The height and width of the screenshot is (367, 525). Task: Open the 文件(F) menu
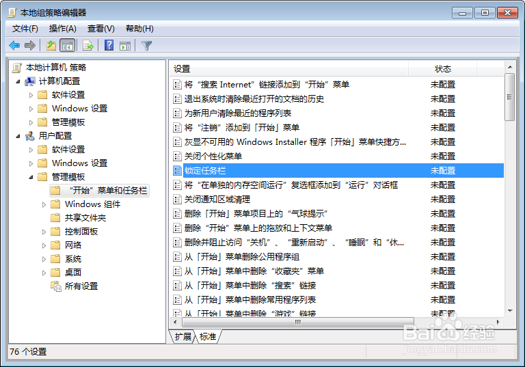(25, 29)
